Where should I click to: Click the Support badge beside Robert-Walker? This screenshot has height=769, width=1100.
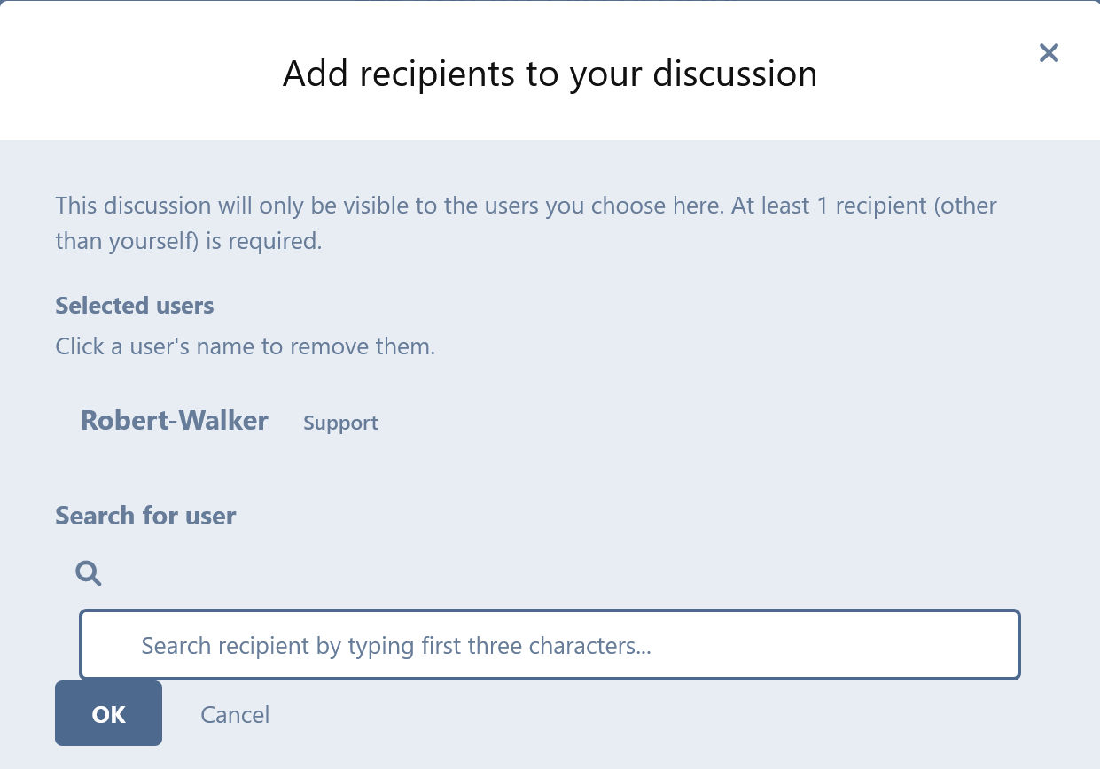(340, 423)
